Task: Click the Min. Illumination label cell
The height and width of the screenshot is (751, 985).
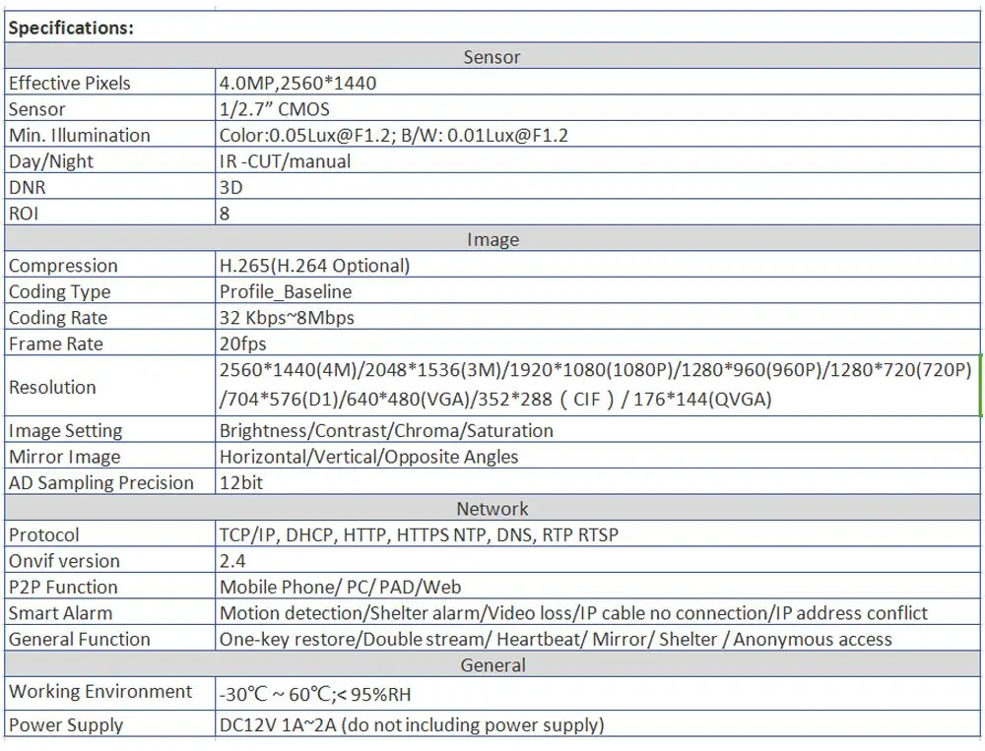Action: coord(110,135)
